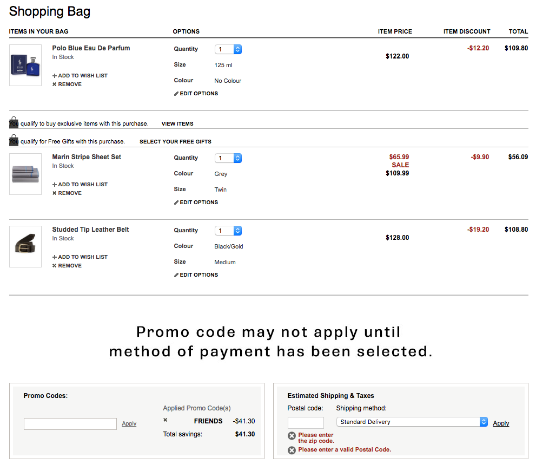Remove the FRIENDS promo code

click(x=165, y=420)
